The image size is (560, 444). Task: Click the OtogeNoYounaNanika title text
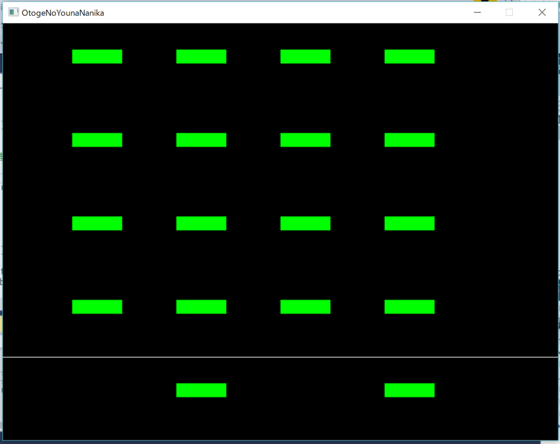(63, 13)
